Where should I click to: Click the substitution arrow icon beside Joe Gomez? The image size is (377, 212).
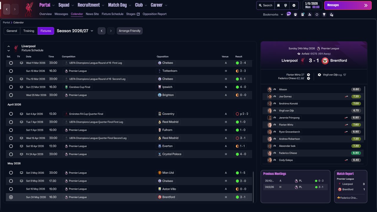click(347, 97)
